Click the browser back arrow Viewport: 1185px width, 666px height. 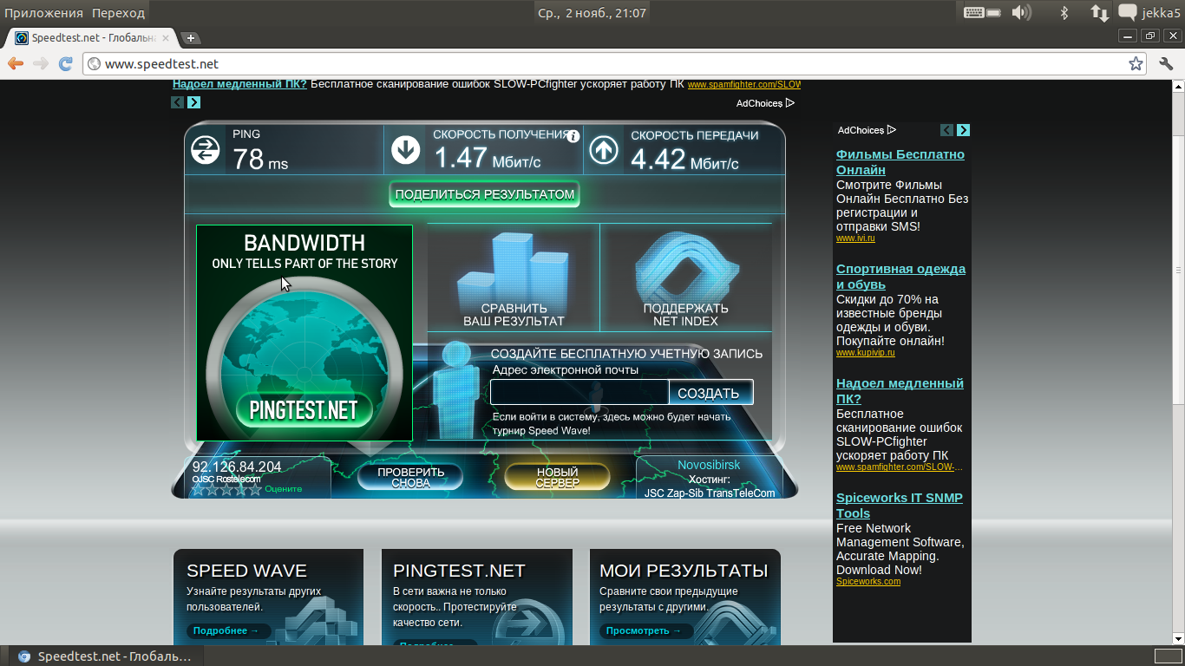tap(15, 63)
